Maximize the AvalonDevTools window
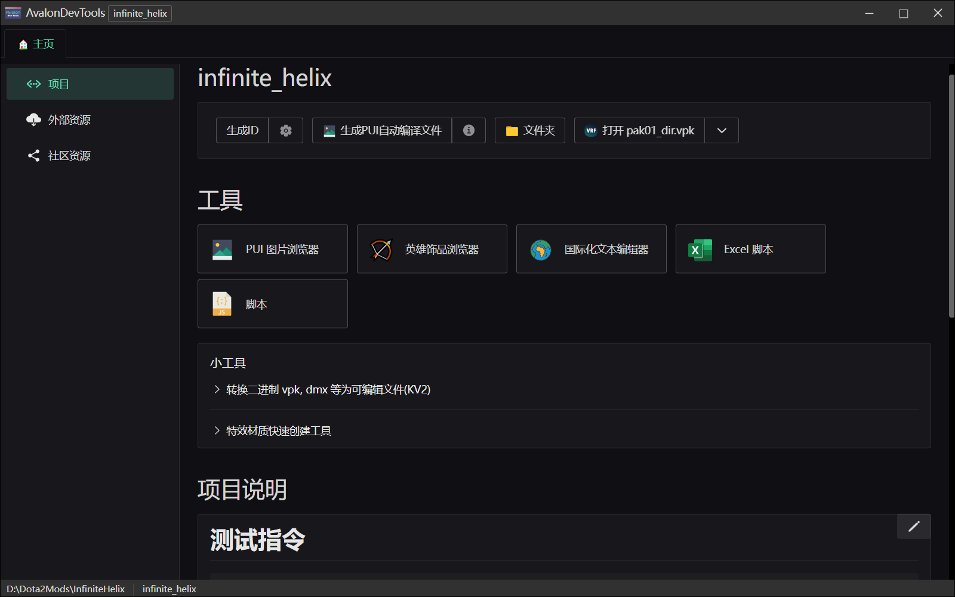The image size is (955, 597). [x=904, y=13]
